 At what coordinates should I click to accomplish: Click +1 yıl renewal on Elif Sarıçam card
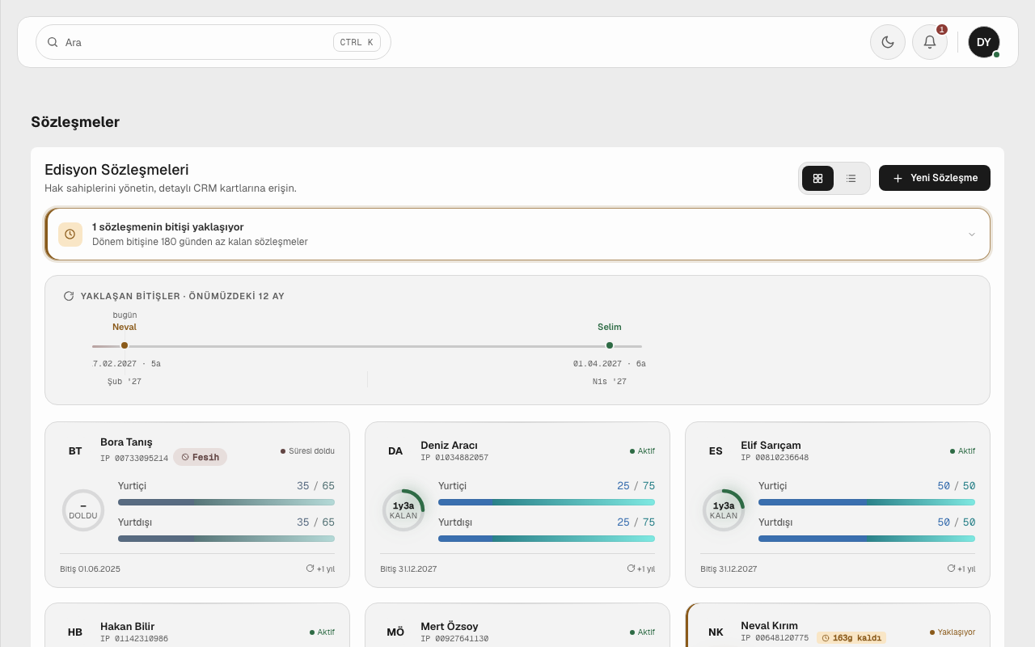click(961, 569)
